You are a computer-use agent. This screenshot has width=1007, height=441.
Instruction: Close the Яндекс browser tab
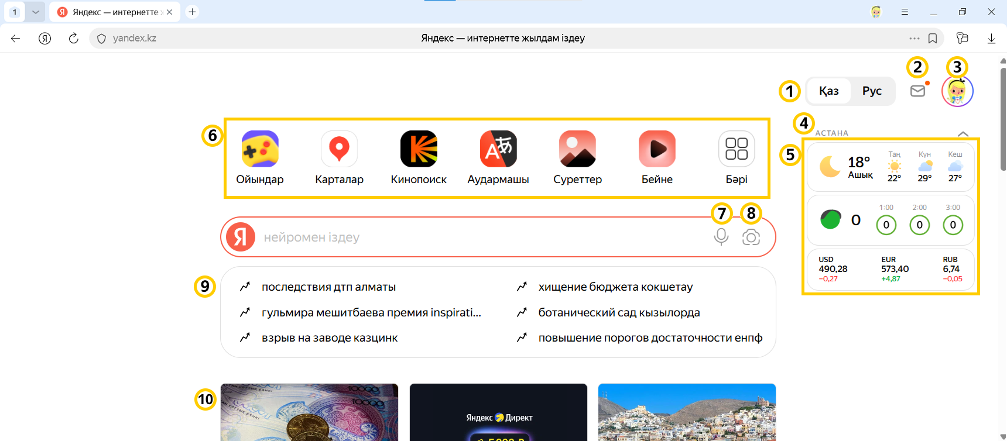(x=169, y=12)
